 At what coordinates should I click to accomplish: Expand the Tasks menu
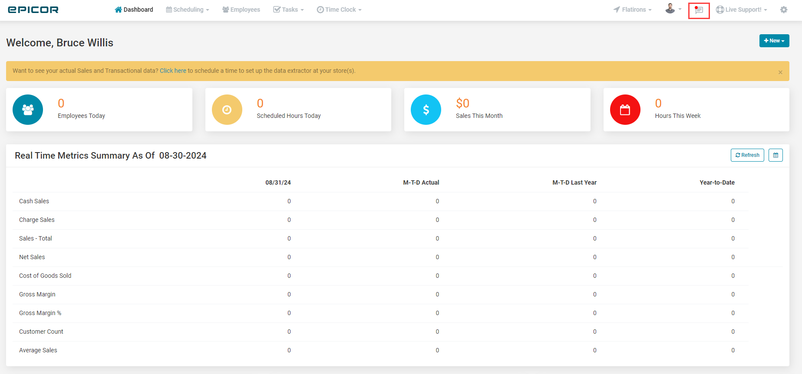tap(288, 10)
